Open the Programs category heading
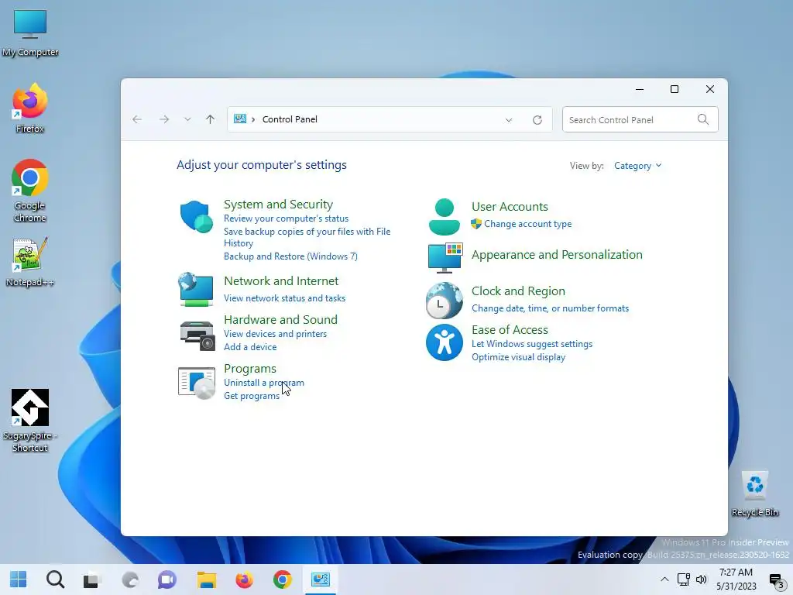Viewport: 793px width, 595px height. pos(250,368)
